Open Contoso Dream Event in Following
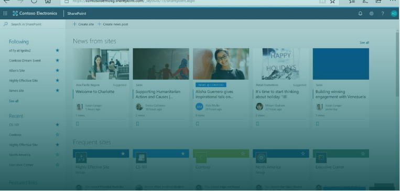This screenshot has width=400, height=191. (x=25, y=60)
